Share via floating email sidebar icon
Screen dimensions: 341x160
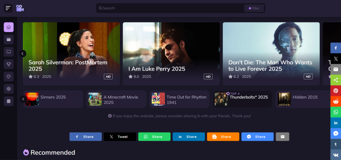(336, 70)
